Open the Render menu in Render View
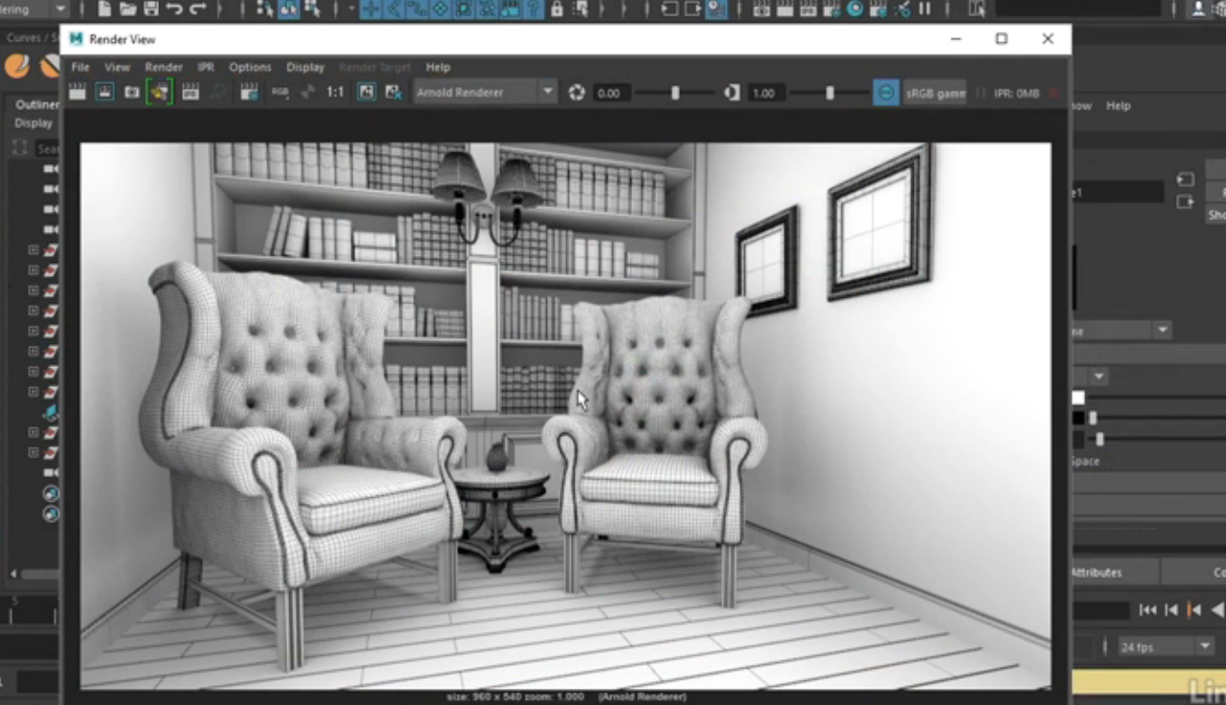This screenshot has height=705, width=1226. click(x=164, y=67)
